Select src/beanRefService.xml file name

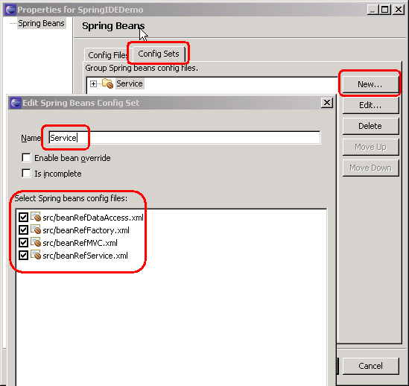coord(85,256)
